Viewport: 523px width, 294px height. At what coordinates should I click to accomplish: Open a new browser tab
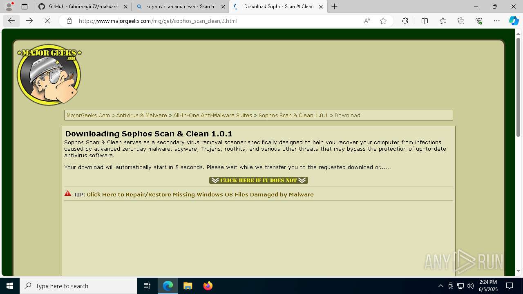(334, 7)
